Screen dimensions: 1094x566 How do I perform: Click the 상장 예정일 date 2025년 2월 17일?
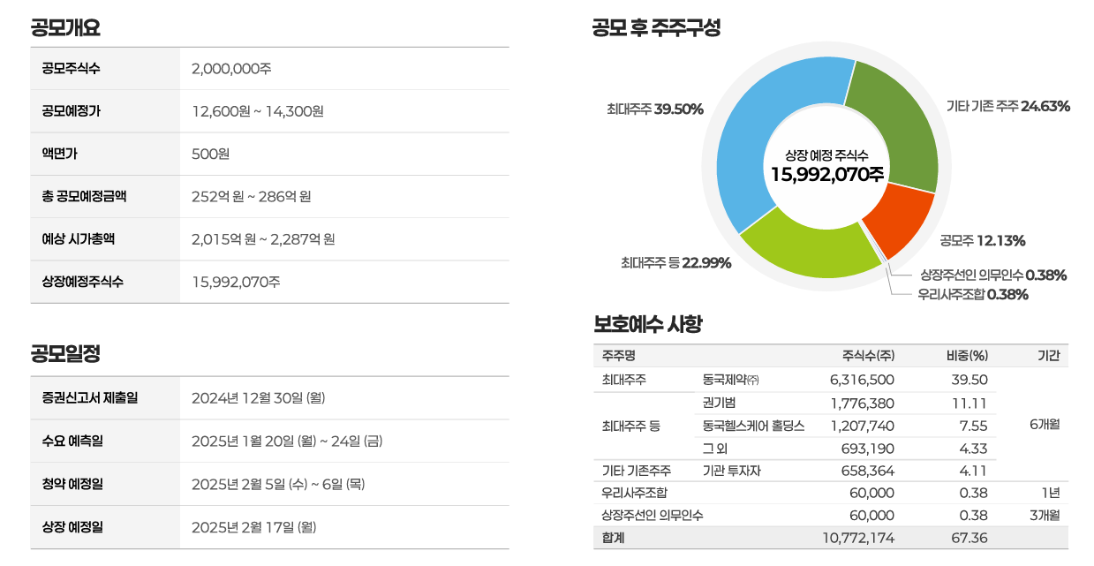pos(256,527)
